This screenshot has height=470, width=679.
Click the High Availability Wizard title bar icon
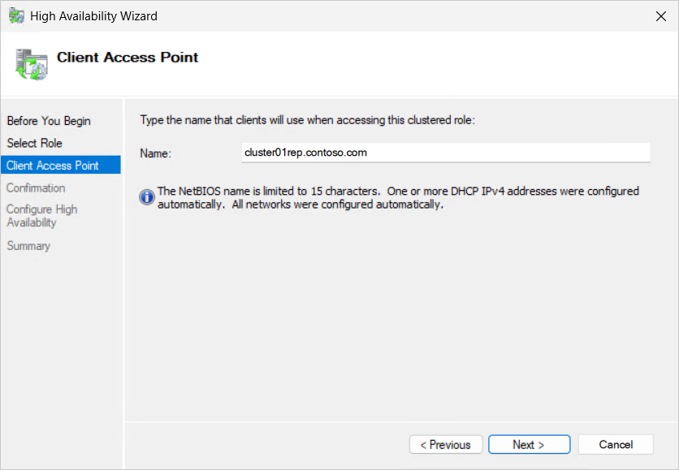(16, 16)
